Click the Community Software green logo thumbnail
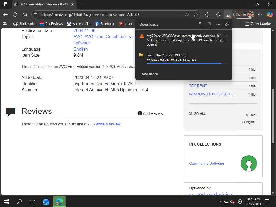This screenshot has width=276, height=207. coord(249,163)
